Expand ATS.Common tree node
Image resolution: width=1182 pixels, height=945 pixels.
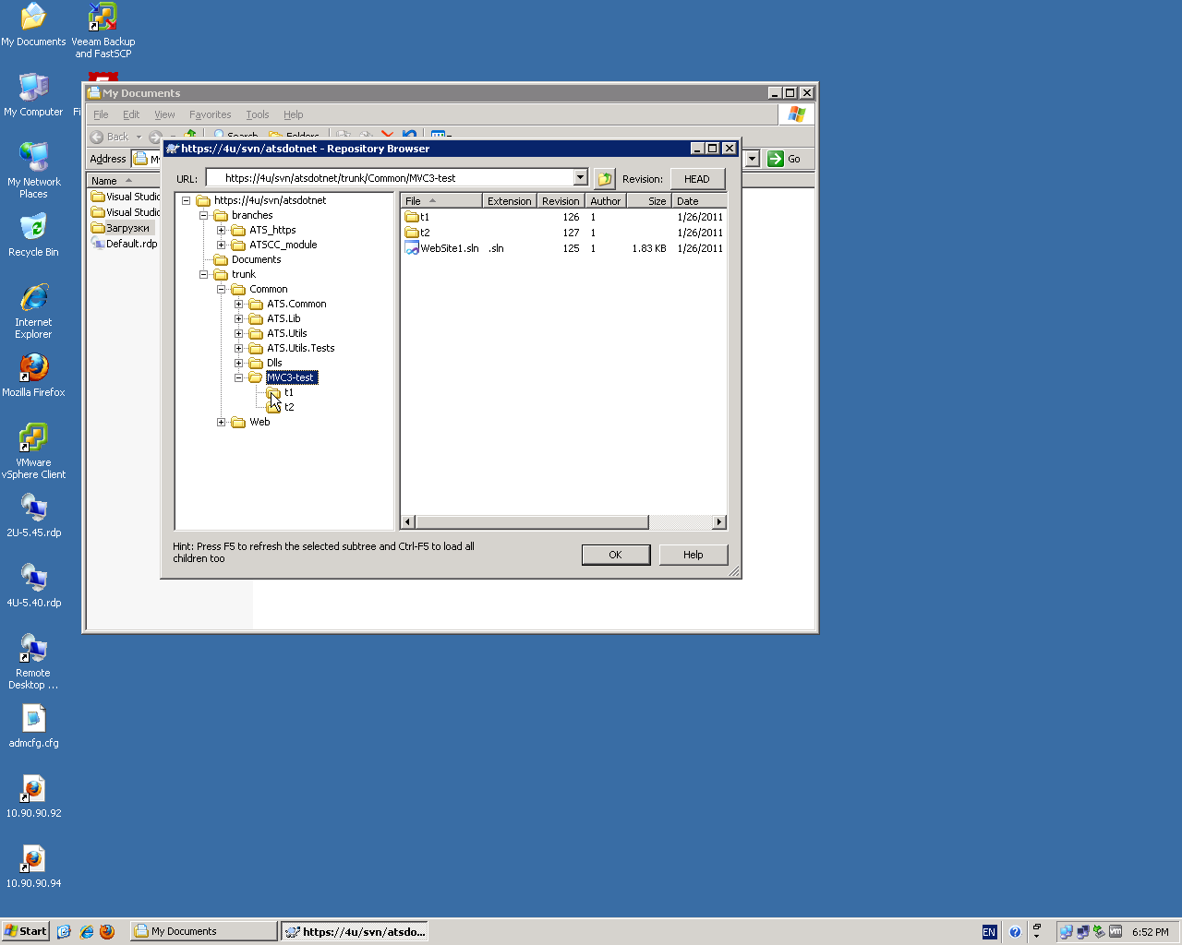pos(238,304)
